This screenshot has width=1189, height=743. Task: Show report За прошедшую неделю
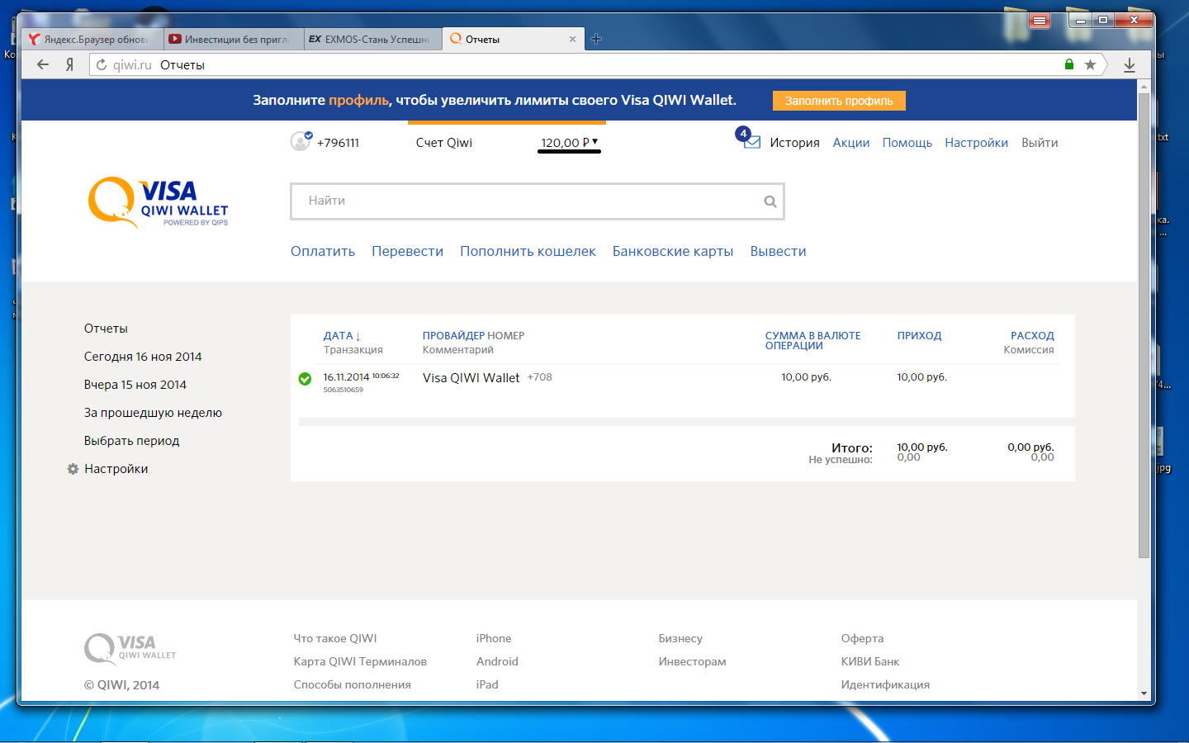click(153, 413)
